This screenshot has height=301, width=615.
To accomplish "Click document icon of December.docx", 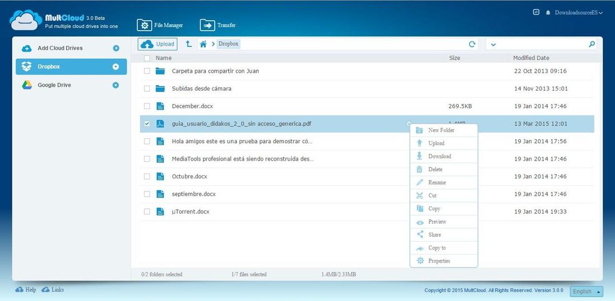I will pos(160,106).
